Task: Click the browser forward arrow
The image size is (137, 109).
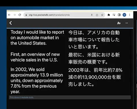Action: click(x=15, y=15)
